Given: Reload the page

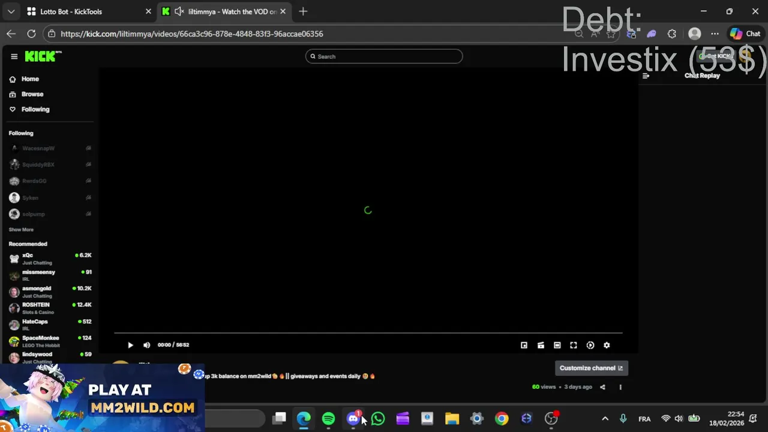Looking at the screenshot, I should pos(32,34).
